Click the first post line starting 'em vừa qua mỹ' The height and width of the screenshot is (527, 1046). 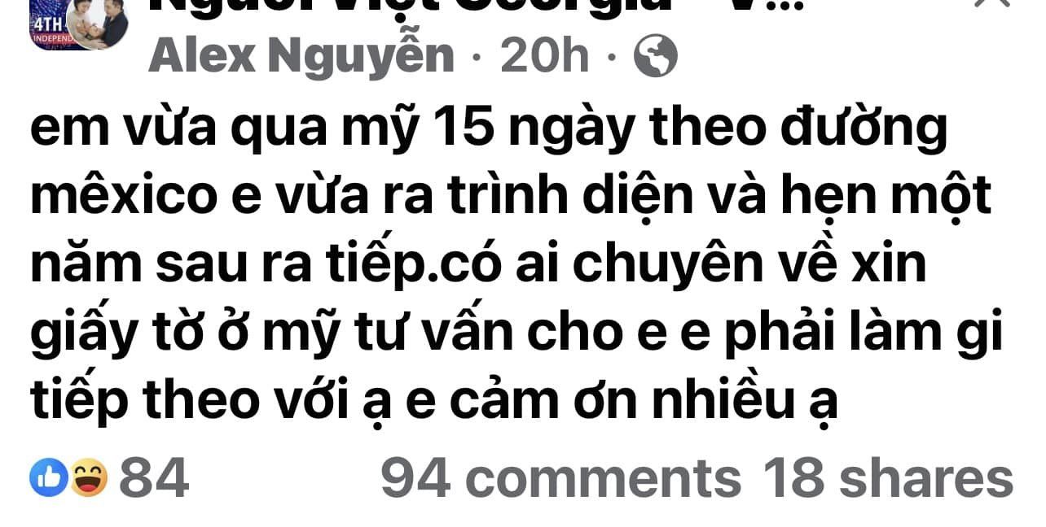[x=490, y=131]
